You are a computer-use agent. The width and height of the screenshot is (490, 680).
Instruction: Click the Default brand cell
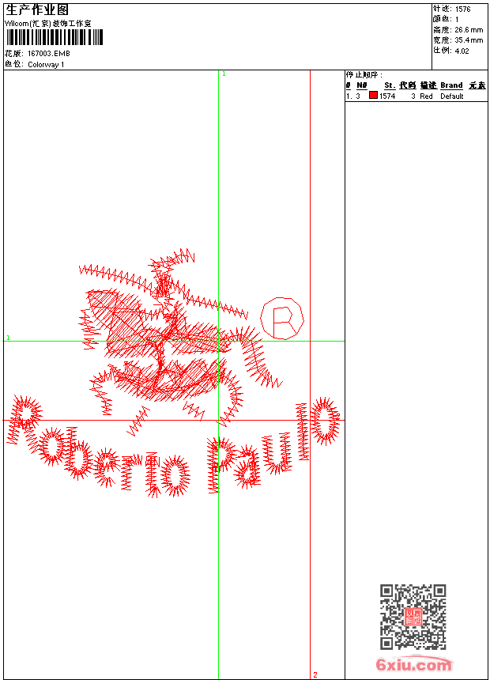452,96
